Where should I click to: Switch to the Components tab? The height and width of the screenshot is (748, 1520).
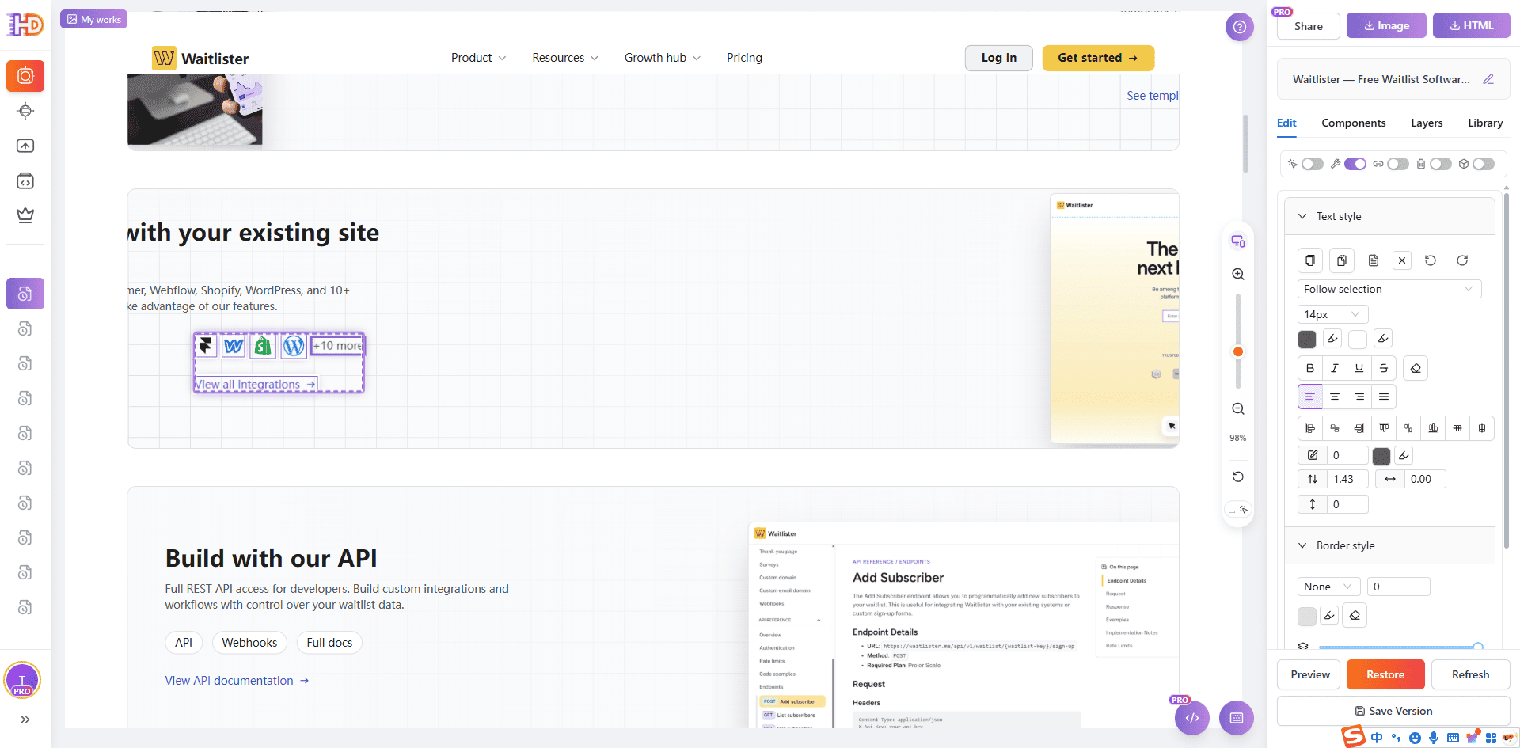[x=1354, y=123]
